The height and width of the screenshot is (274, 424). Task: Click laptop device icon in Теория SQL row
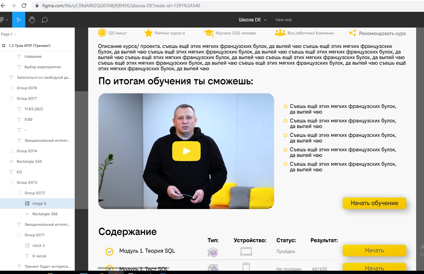coord(246,251)
